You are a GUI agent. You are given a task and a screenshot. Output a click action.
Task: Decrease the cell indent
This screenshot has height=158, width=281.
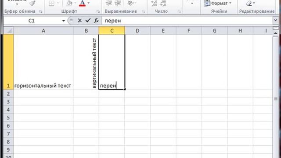pyautogui.click(x=109, y=3)
